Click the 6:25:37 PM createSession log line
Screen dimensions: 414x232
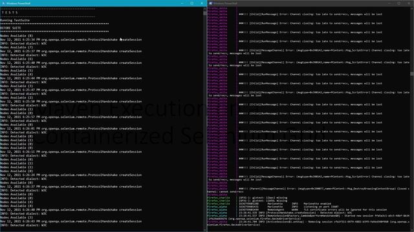(71, 52)
